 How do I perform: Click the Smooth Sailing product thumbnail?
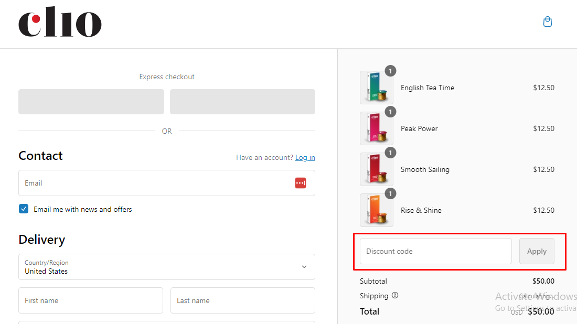(377, 169)
